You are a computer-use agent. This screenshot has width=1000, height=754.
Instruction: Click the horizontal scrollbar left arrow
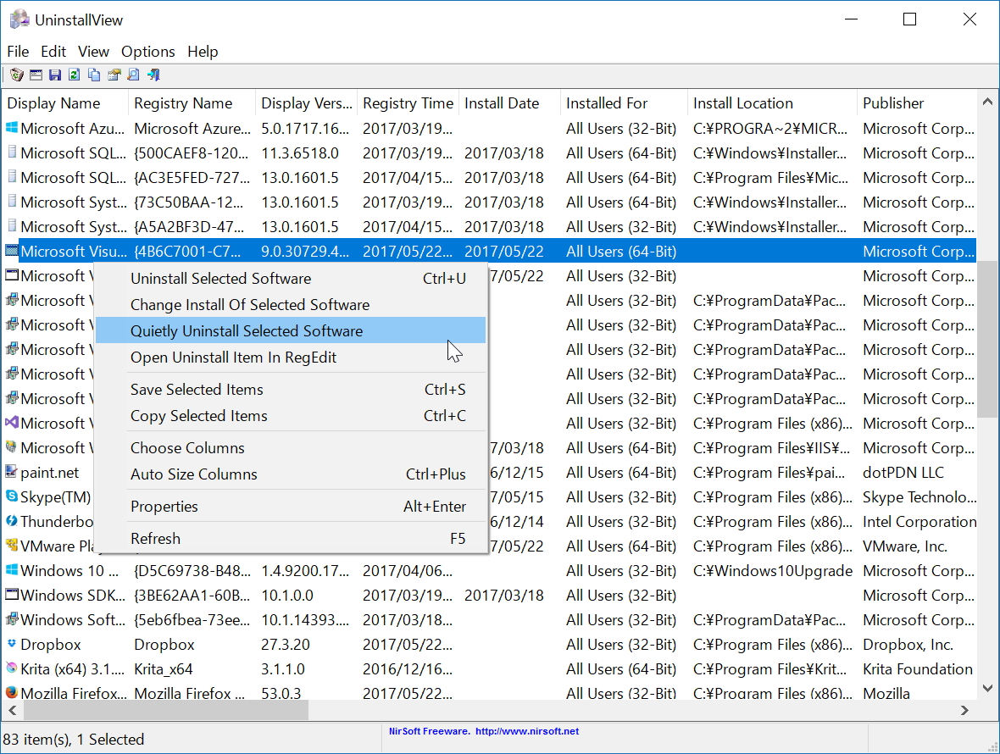pos(13,710)
